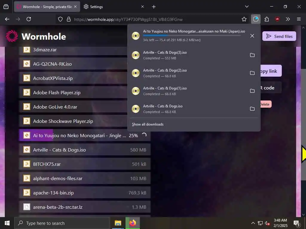
Task: Open completed Artville - Cats & Dogs(1).iso download
Action: 187,91
